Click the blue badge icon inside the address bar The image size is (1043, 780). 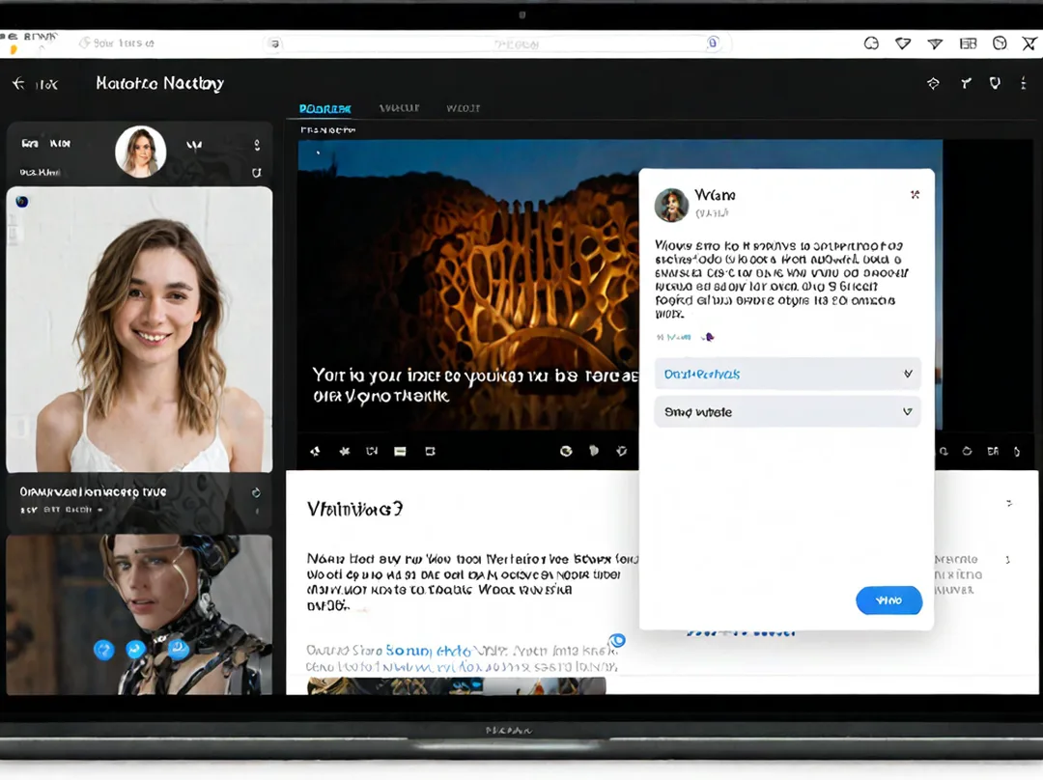point(713,43)
